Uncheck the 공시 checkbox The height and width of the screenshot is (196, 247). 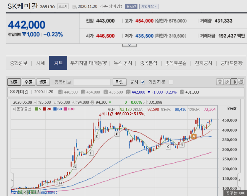coord(143,82)
